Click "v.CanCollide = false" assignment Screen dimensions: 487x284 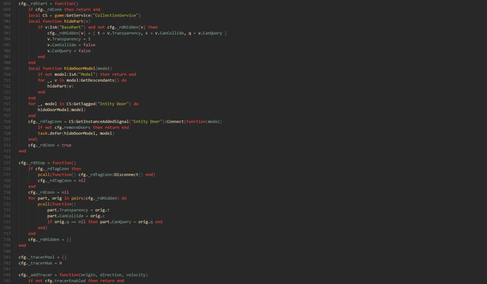point(71,45)
